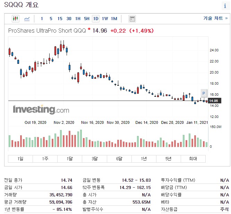
Task: Select the candlestick chart type icon
Action: [16, 19]
